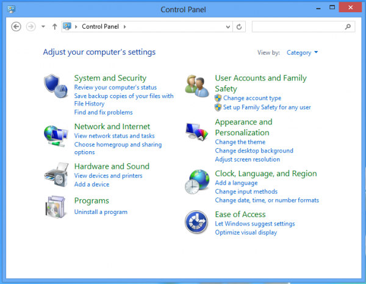Select the Add a device link

[x=91, y=185]
